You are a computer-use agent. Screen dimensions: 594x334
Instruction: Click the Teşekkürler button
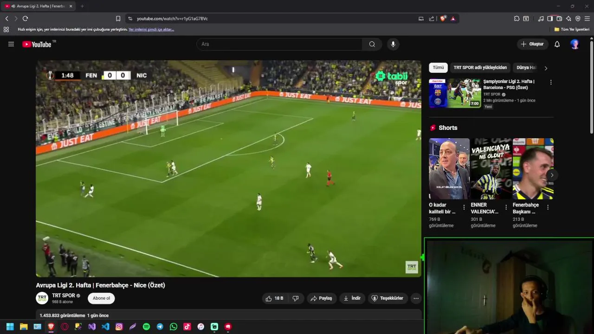387,298
